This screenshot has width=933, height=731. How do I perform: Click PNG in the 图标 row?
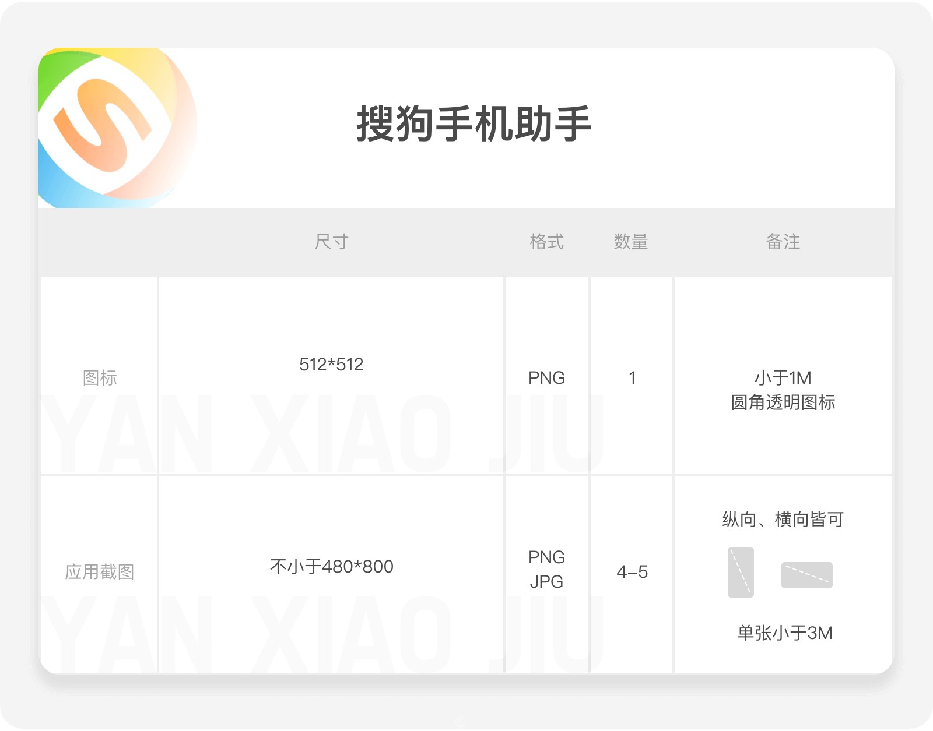click(546, 378)
